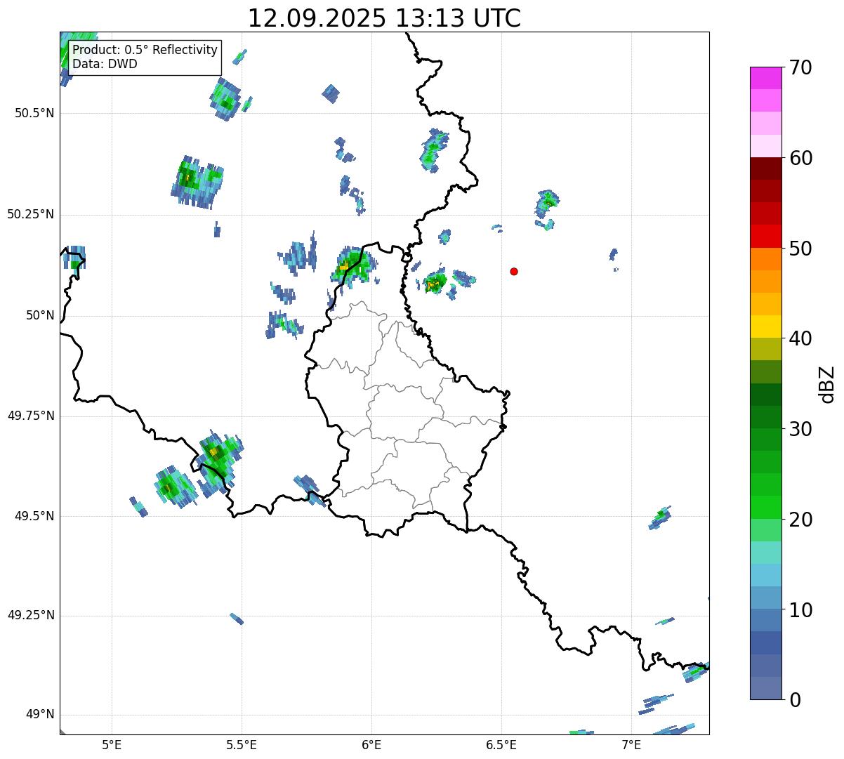Click the 6°E longitude tick label
Image resolution: width=844 pixels, height=759 pixels.
pyautogui.click(x=371, y=744)
